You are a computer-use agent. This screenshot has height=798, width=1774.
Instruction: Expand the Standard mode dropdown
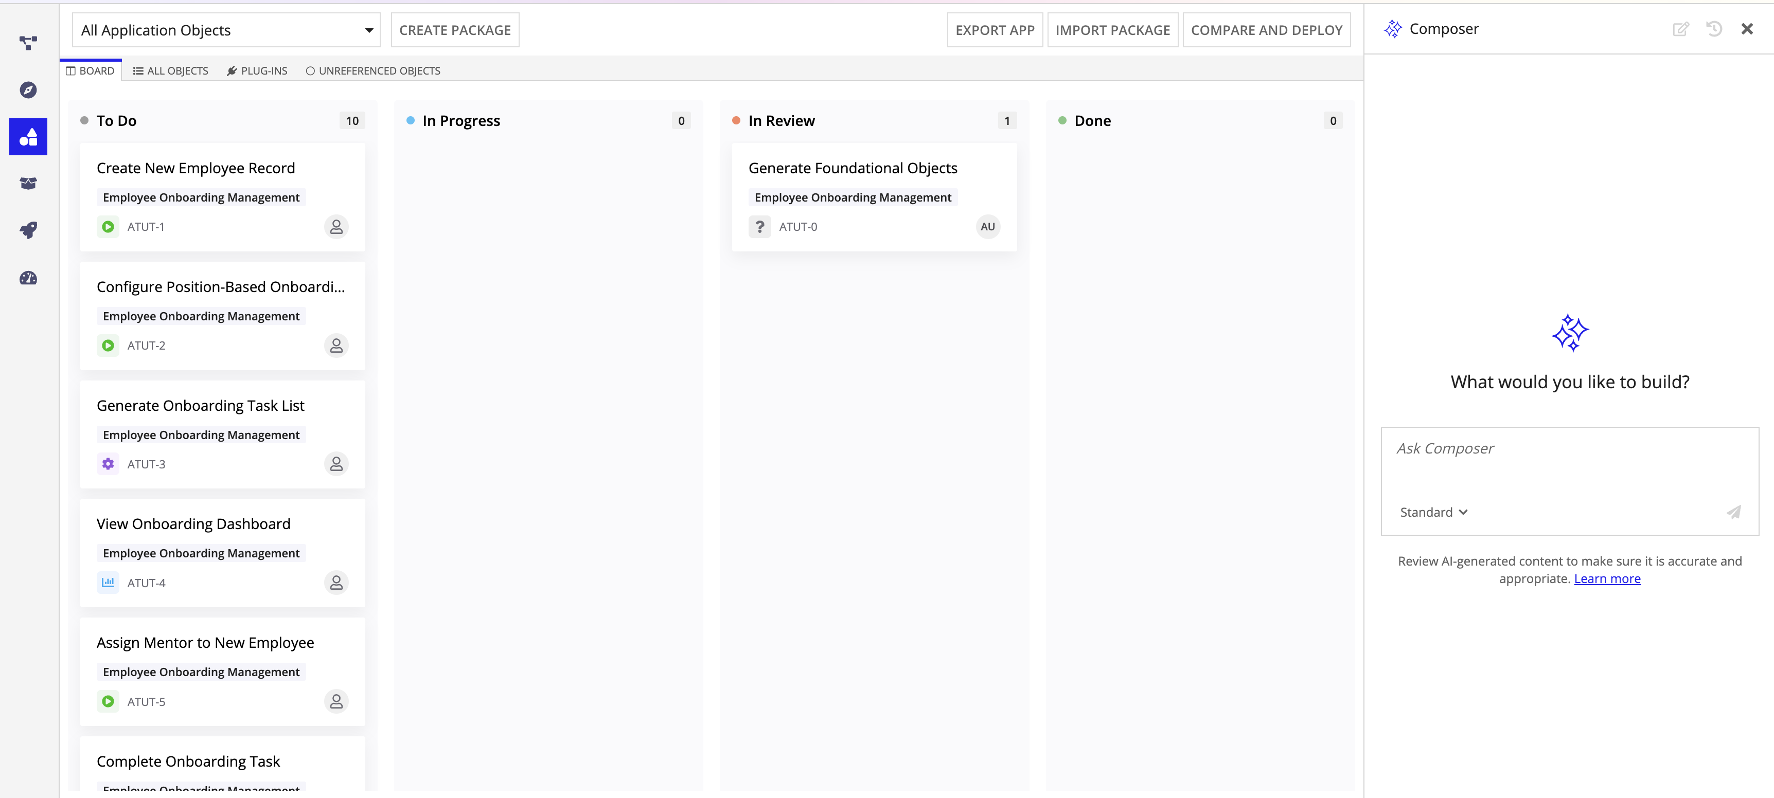tap(1434, 512)
